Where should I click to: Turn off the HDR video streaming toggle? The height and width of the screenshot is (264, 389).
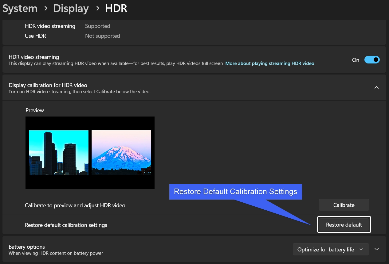click(x=372, y=60)
